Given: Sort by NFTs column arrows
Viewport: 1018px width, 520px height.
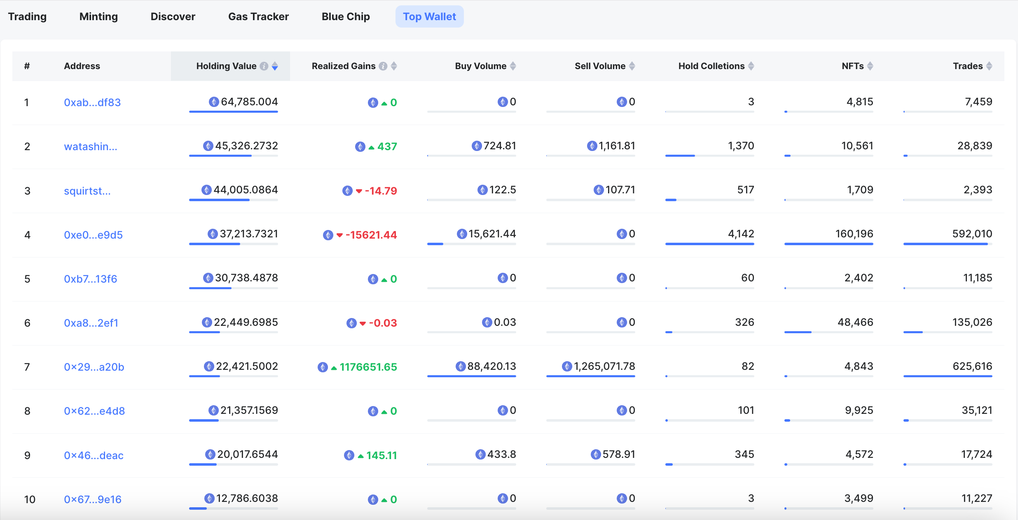Looking at the screenshot, I should tap(870, 66).
